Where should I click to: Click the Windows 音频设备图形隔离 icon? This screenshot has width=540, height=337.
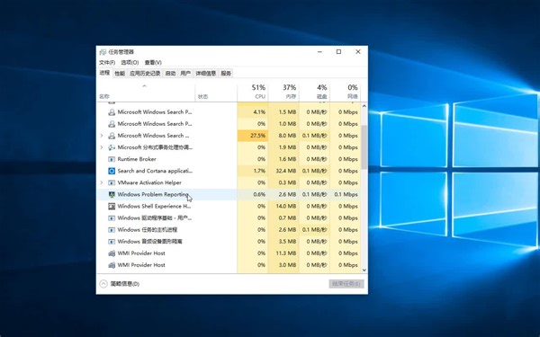[112, 242]
